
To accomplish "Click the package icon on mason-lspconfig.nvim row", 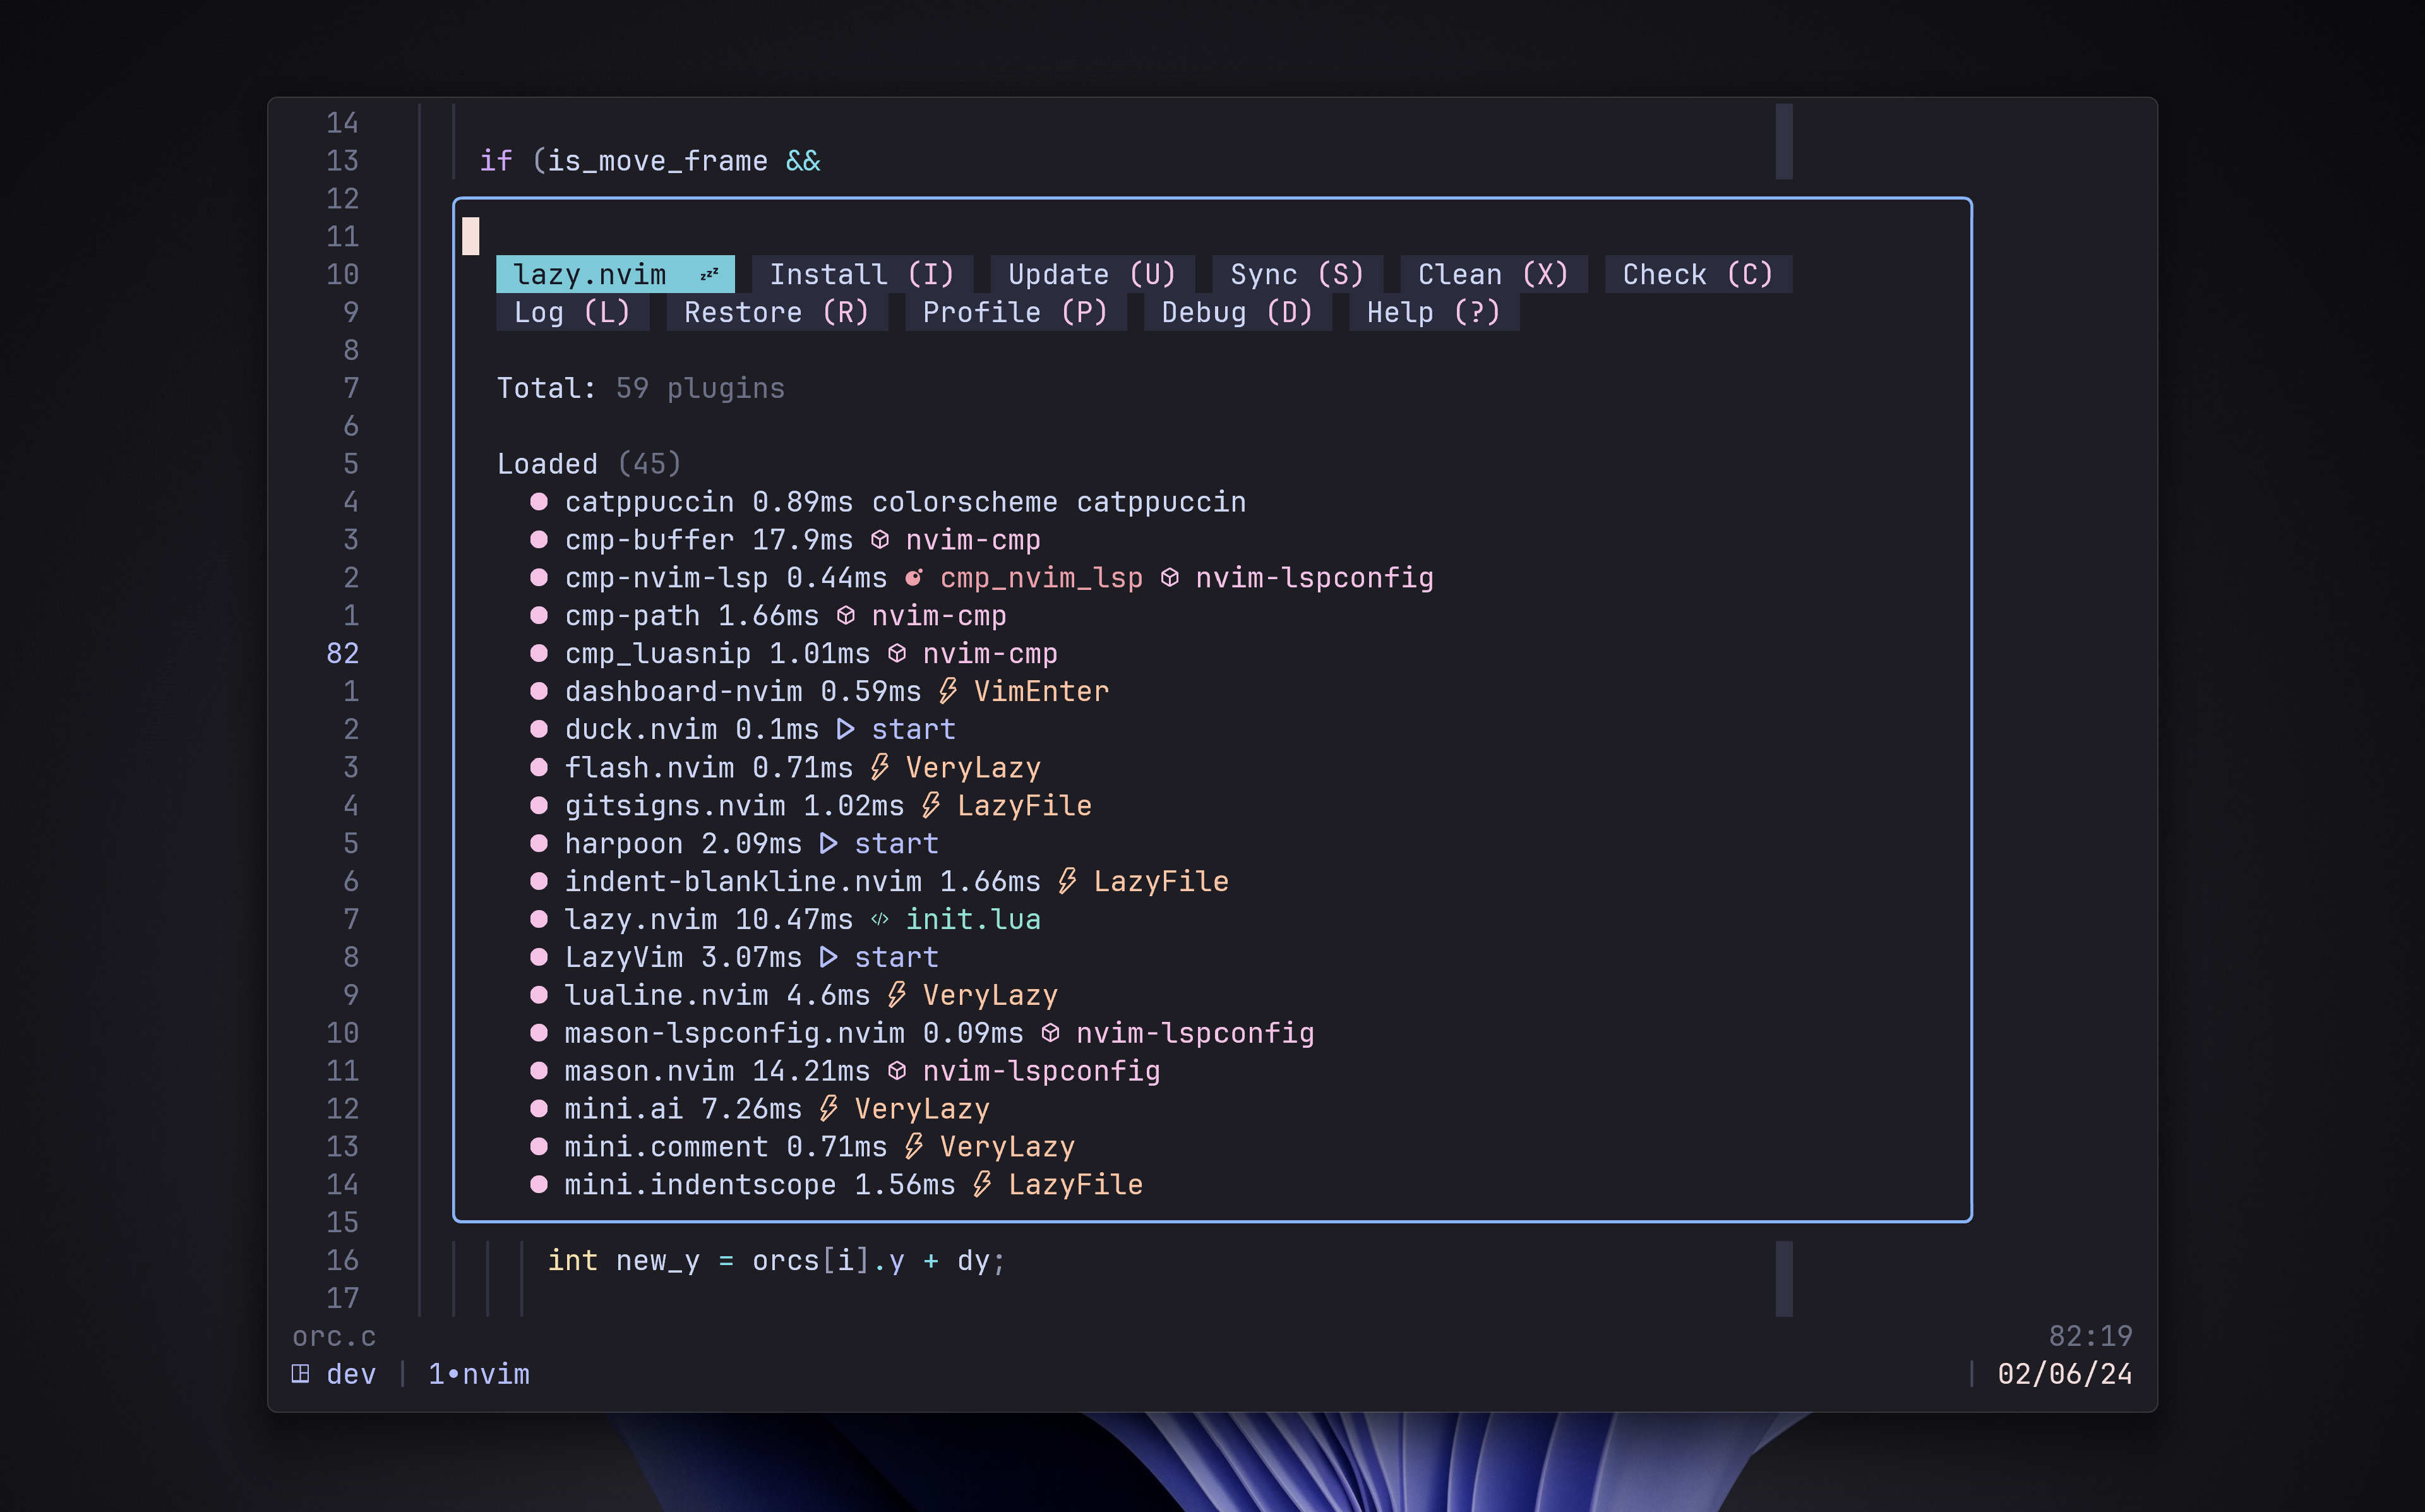I will 1051,1033.
